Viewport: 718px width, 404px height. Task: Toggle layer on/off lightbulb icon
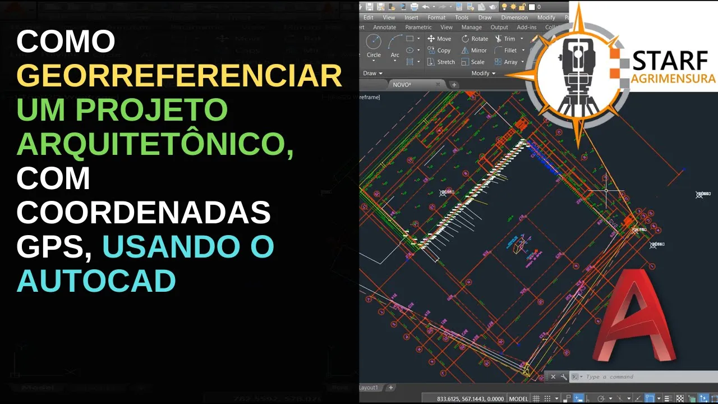(x=504, y=7)
